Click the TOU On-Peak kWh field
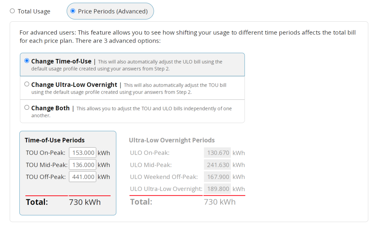Screen dimensions: 378x229 [83, 153]
